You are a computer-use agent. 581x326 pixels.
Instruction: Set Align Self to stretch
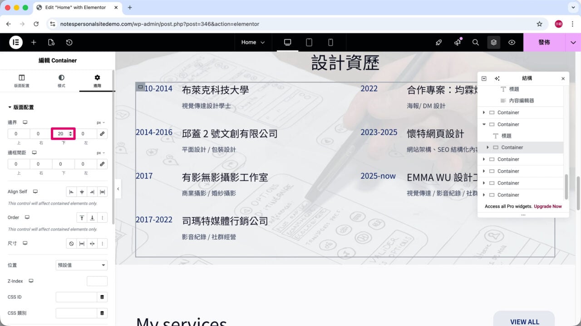pos(103,192)
